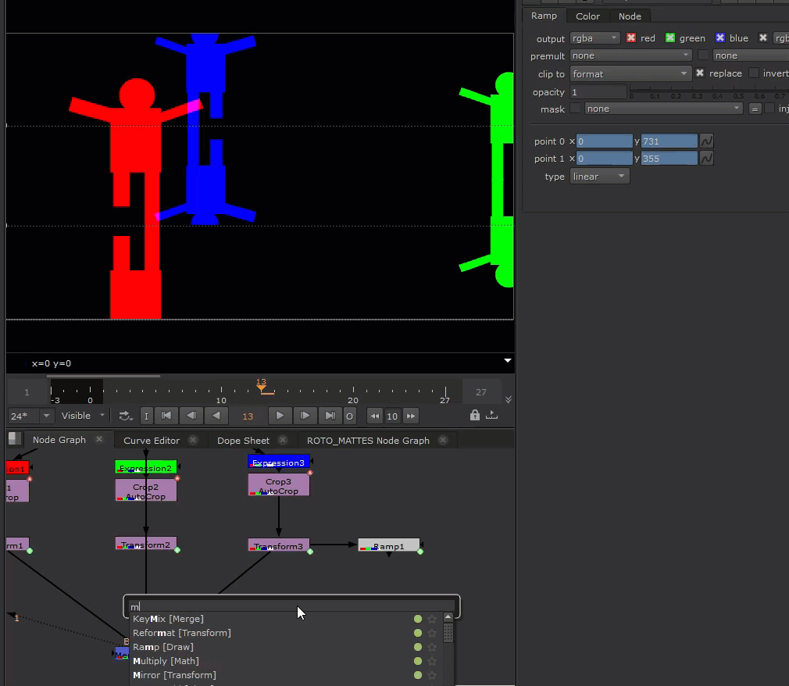Expand the ramp type linear dropdown
Screen dimensions: 789x686
pyautogui.click(x=599, y=177)
